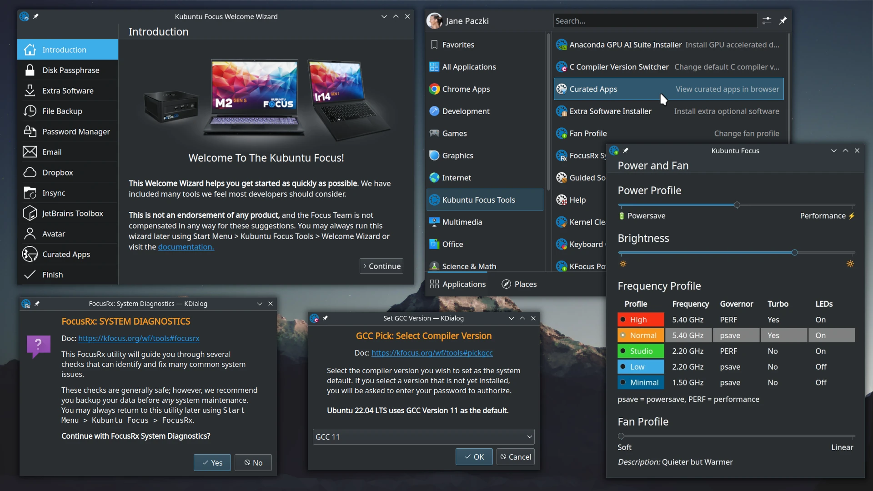Open the Kubuntu Focus Tools menu category
This screenshot has width=873, height=491.
pos(478,199)
